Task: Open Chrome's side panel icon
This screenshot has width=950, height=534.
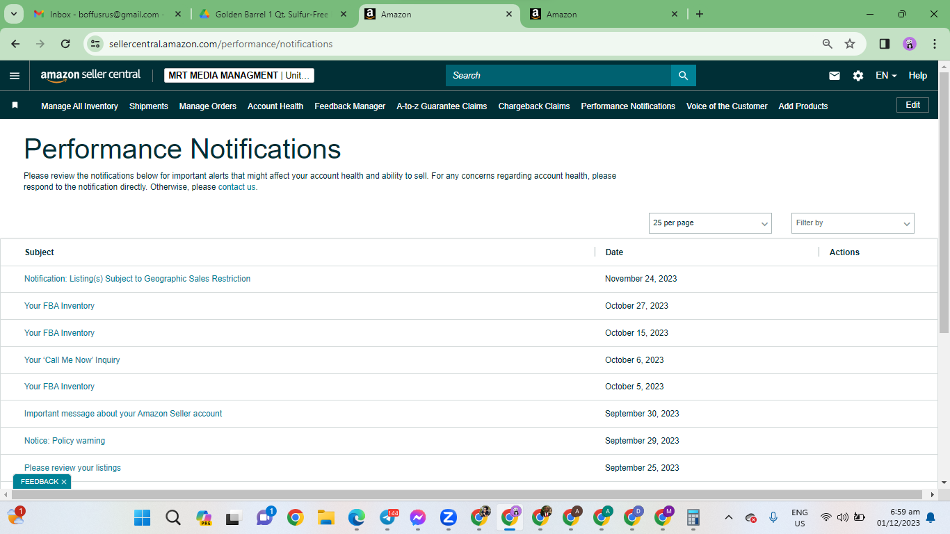Action: pyautogui.click(x=885, y=44)
